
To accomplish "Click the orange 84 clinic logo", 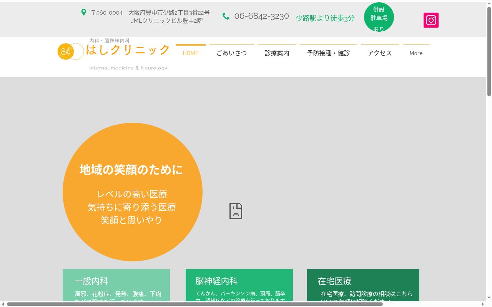I will pyautogui.click(x=71, y=51).
